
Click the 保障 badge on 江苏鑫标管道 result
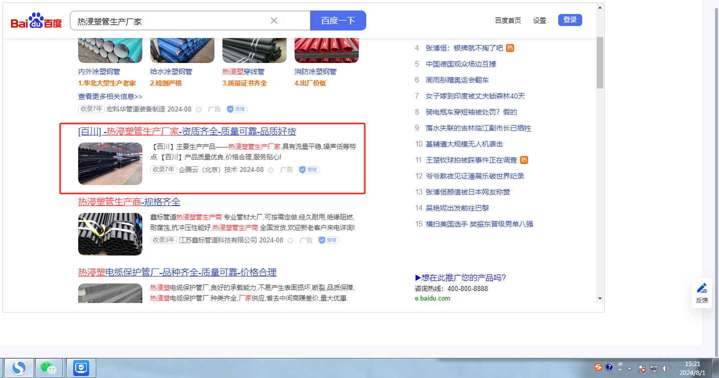329,240
